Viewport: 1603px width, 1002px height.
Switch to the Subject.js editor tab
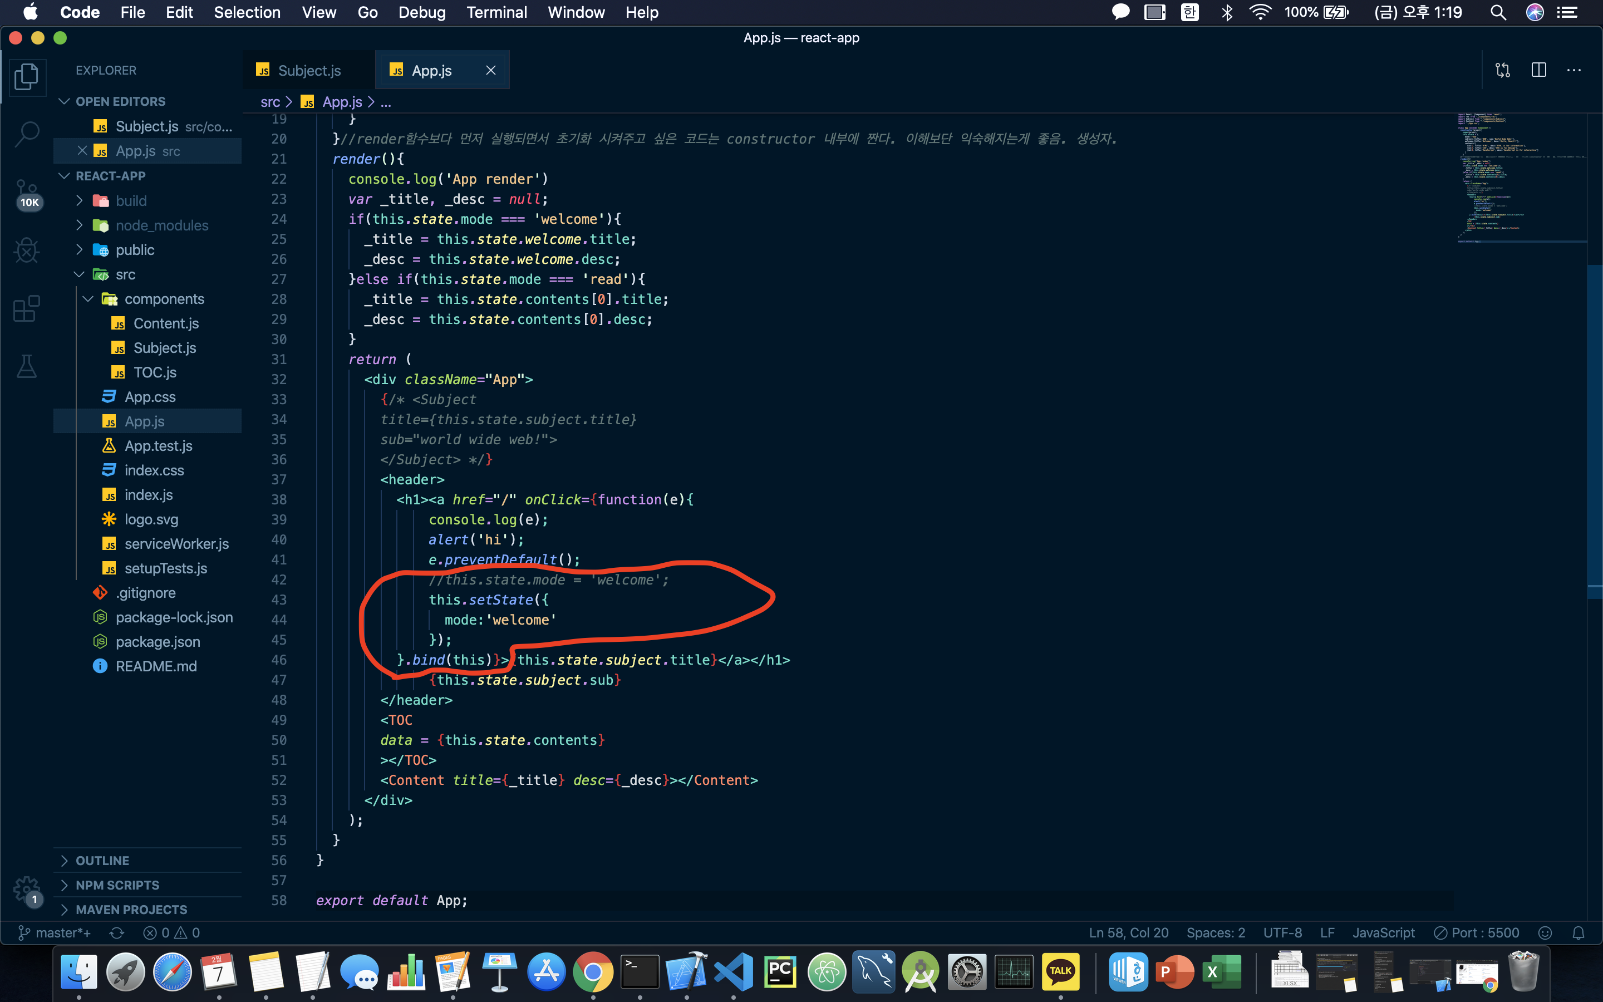pos(309,70)
